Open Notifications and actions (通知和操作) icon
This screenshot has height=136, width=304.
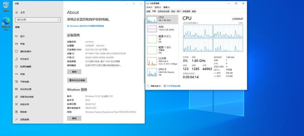pyautogui.click(x=17, y=51)
